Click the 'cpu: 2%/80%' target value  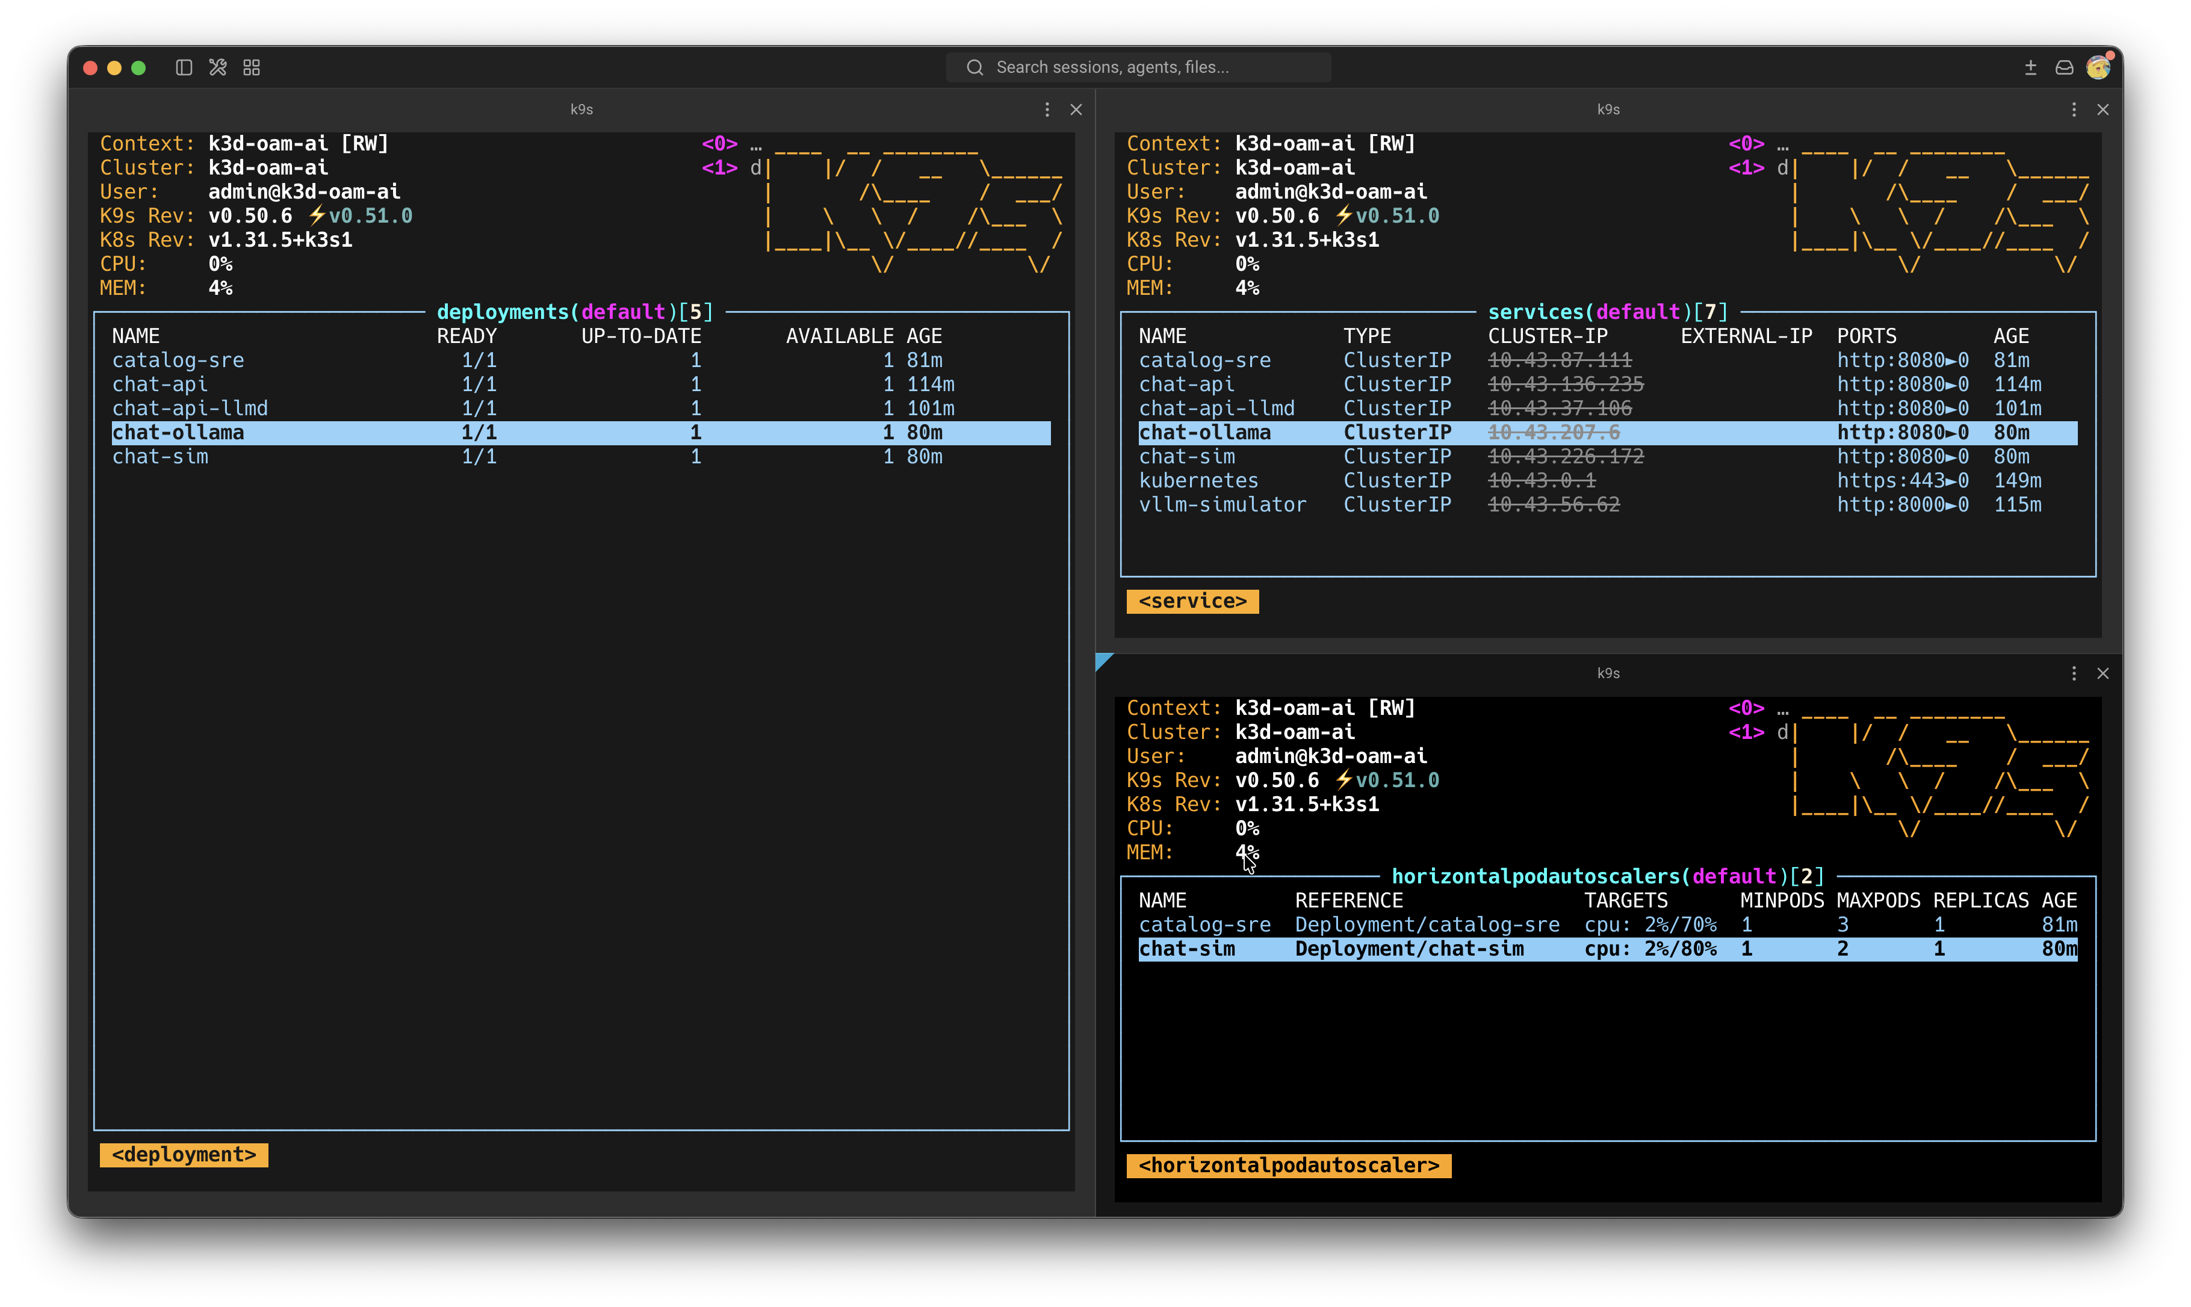point(1650,948)
